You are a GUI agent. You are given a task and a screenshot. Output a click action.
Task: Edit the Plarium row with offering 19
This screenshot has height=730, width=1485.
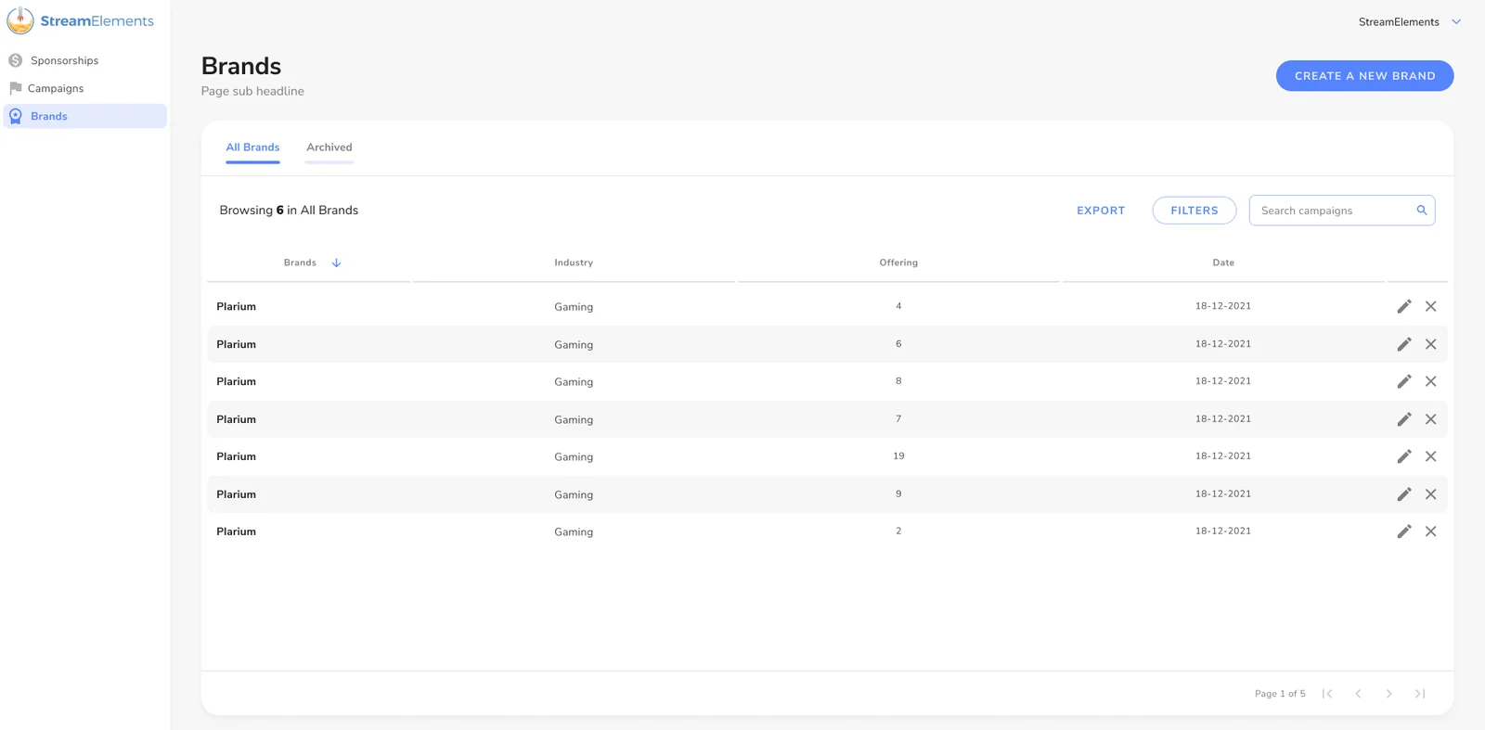pos(1404,456)
